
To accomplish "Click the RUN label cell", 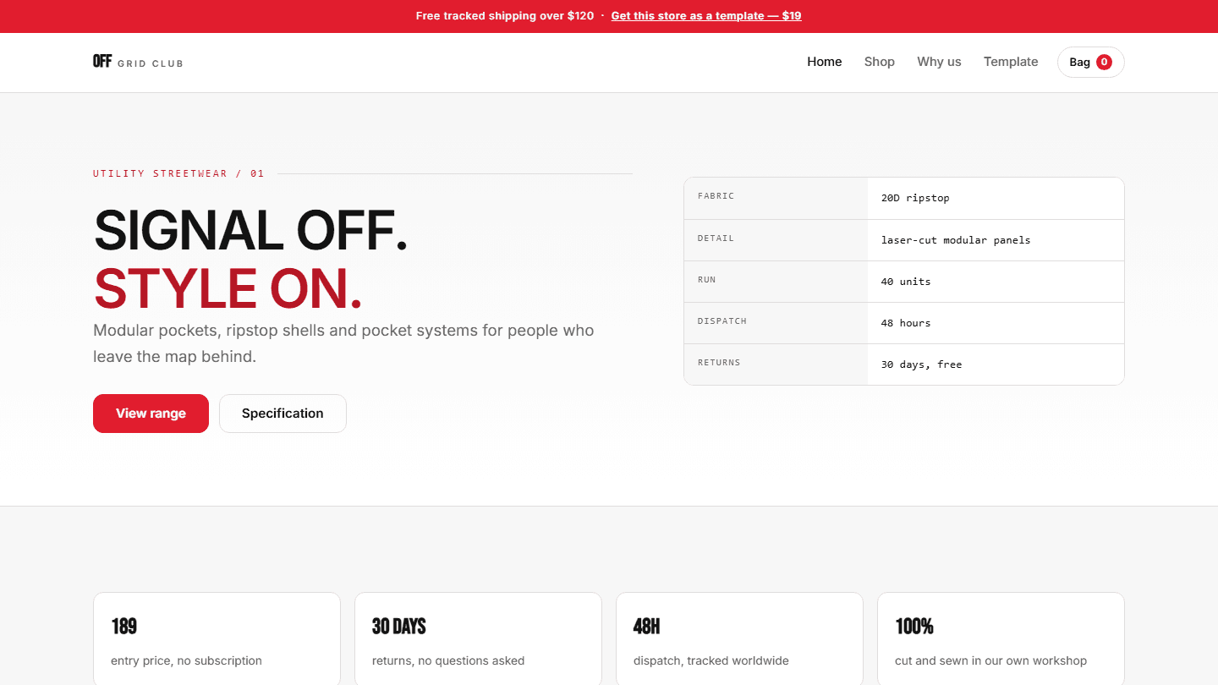I will click(x=776, y=282).
